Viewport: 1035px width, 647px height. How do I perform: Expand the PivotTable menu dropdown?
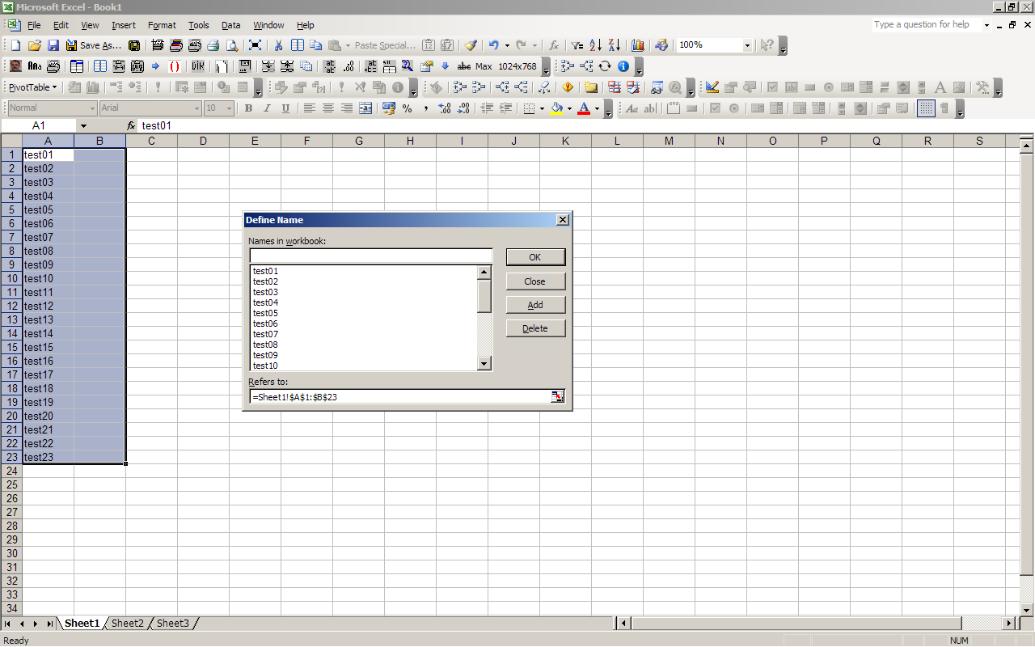(33, 87)
